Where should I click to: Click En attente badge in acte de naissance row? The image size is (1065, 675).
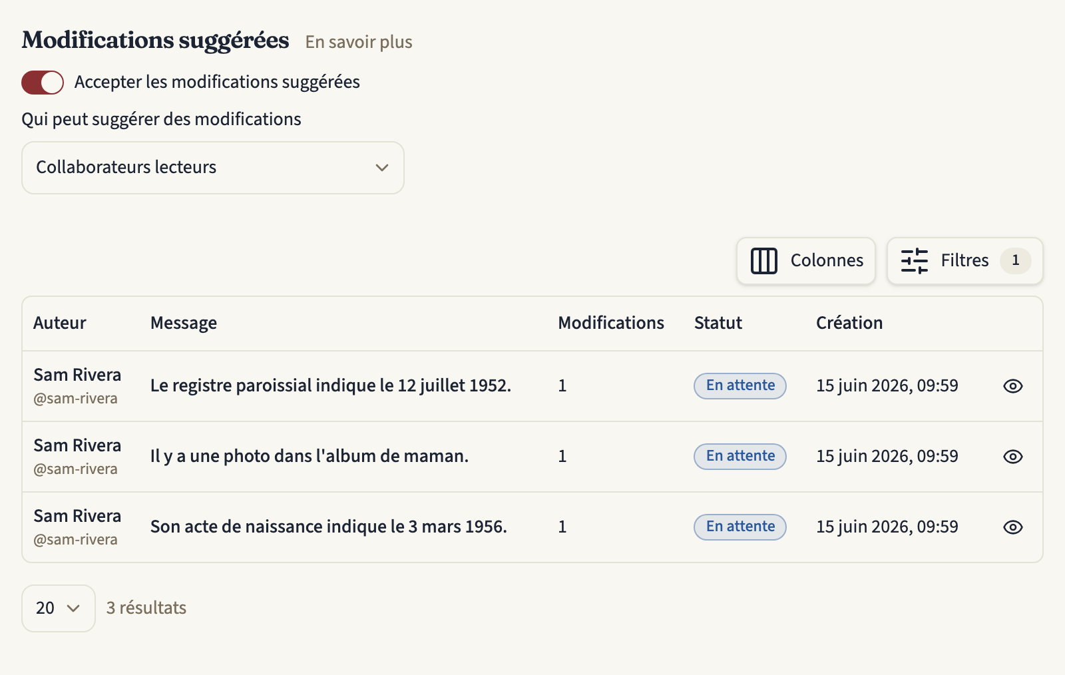click(x=740, y=527)
